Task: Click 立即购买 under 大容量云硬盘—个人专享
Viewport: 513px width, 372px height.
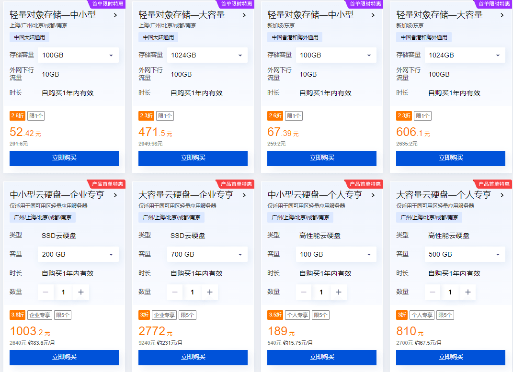Action: point(450,357)
